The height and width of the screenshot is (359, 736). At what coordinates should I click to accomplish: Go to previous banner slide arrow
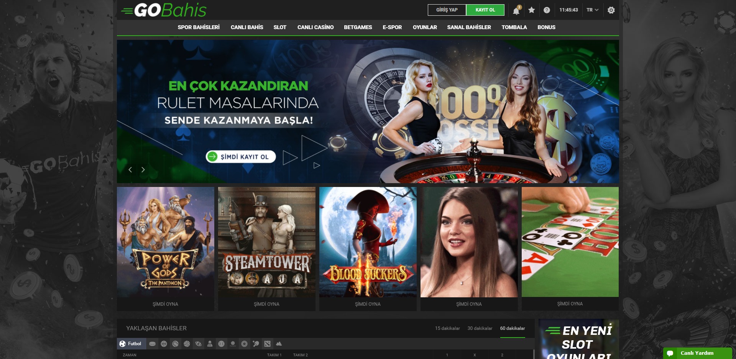[130, 170]
